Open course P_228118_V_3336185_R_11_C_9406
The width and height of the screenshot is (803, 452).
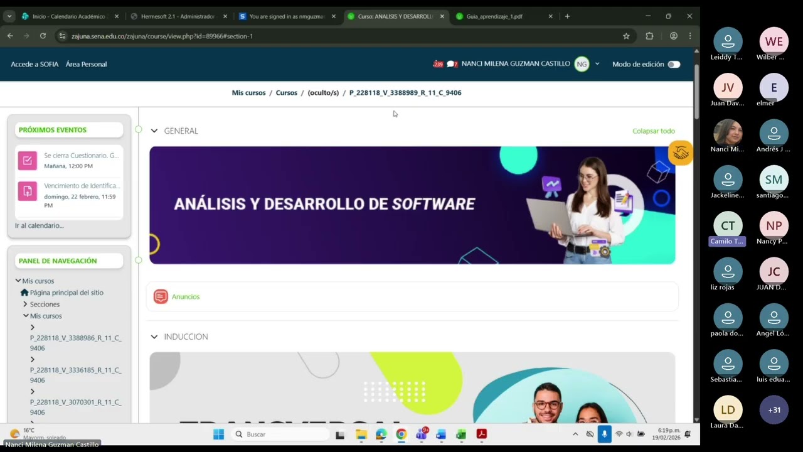[75, 375]
